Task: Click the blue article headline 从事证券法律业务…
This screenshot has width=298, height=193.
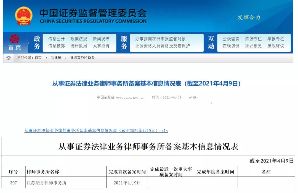Action: pyautogui.click(x=147, y=84)
